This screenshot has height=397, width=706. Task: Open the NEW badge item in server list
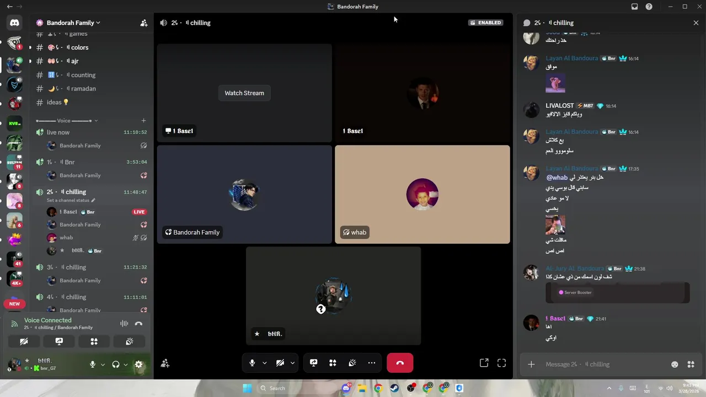[x=14, y=304]
